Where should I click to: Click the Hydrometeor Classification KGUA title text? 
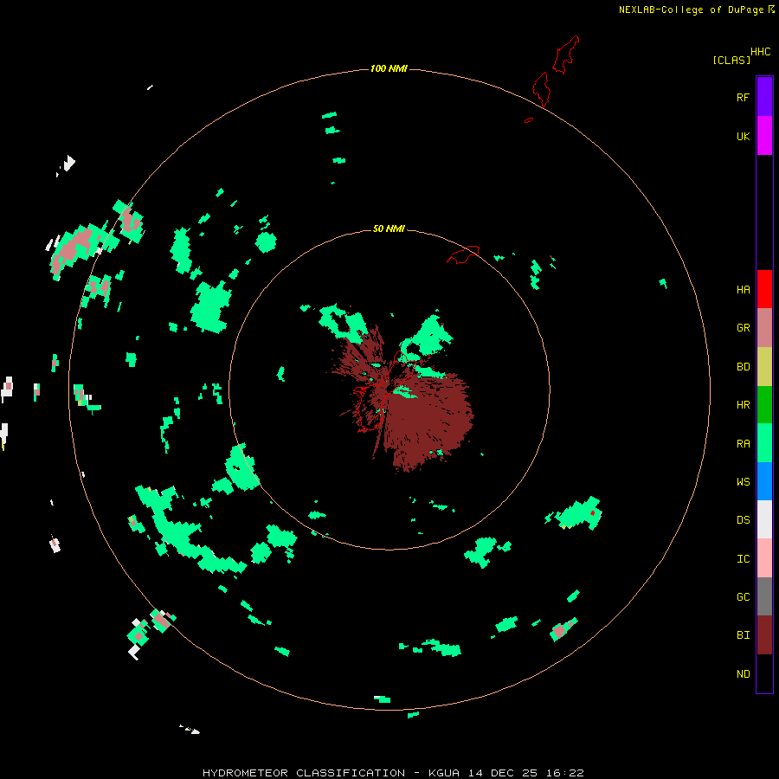click(x=393, y=773)
